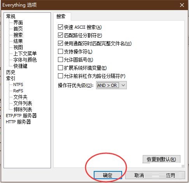The height and width of the screenshot is (183, 189).
Task: Disable the 快速 ASCII 搜索 checkbox
Action: pyautogui.click(x=60, y=27)
